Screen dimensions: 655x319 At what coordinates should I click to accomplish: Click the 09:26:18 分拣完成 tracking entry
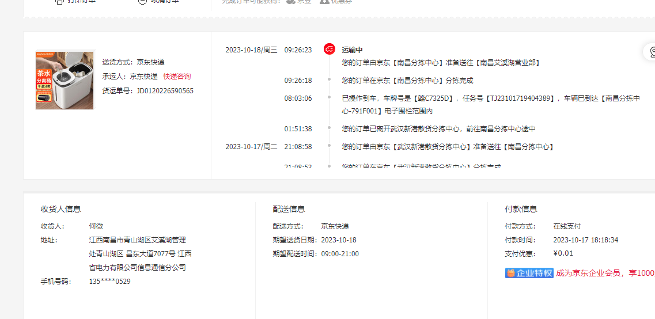[407, 81]
